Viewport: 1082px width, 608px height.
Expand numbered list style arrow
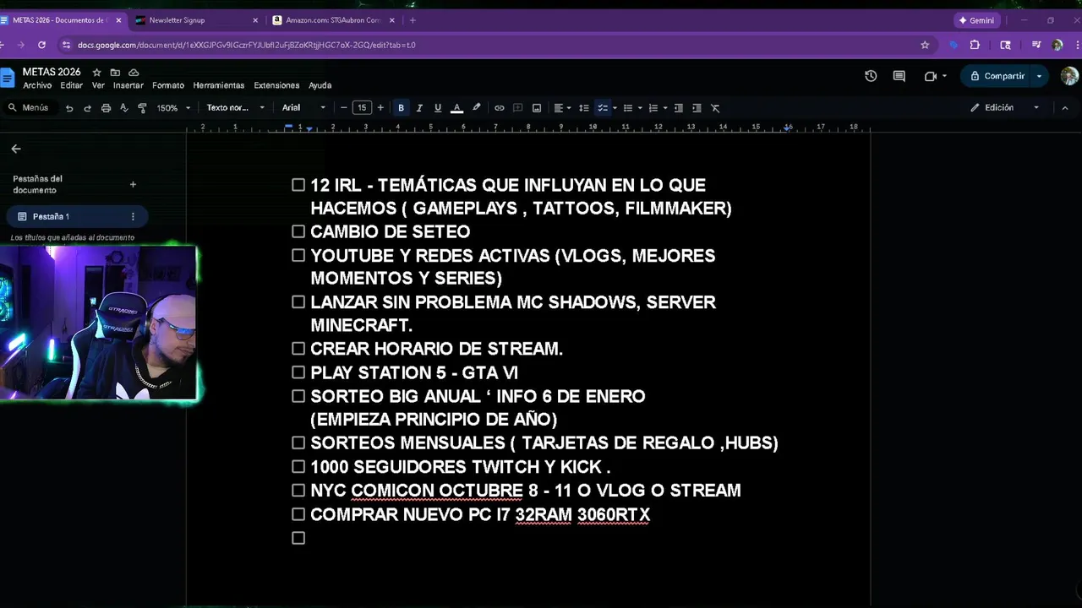[665, 108]
